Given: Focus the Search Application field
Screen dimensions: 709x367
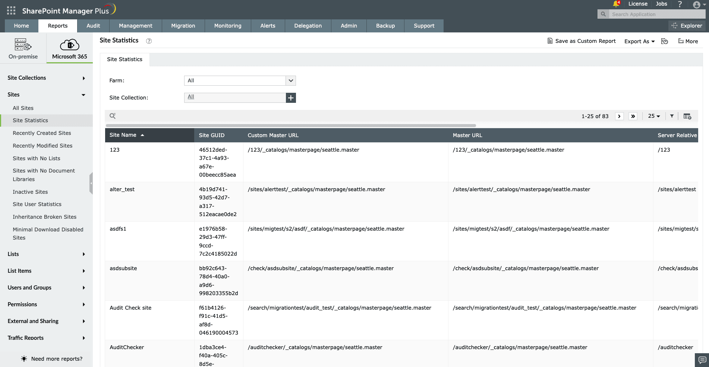Looking at the screenshot, I should pos(657,14).
